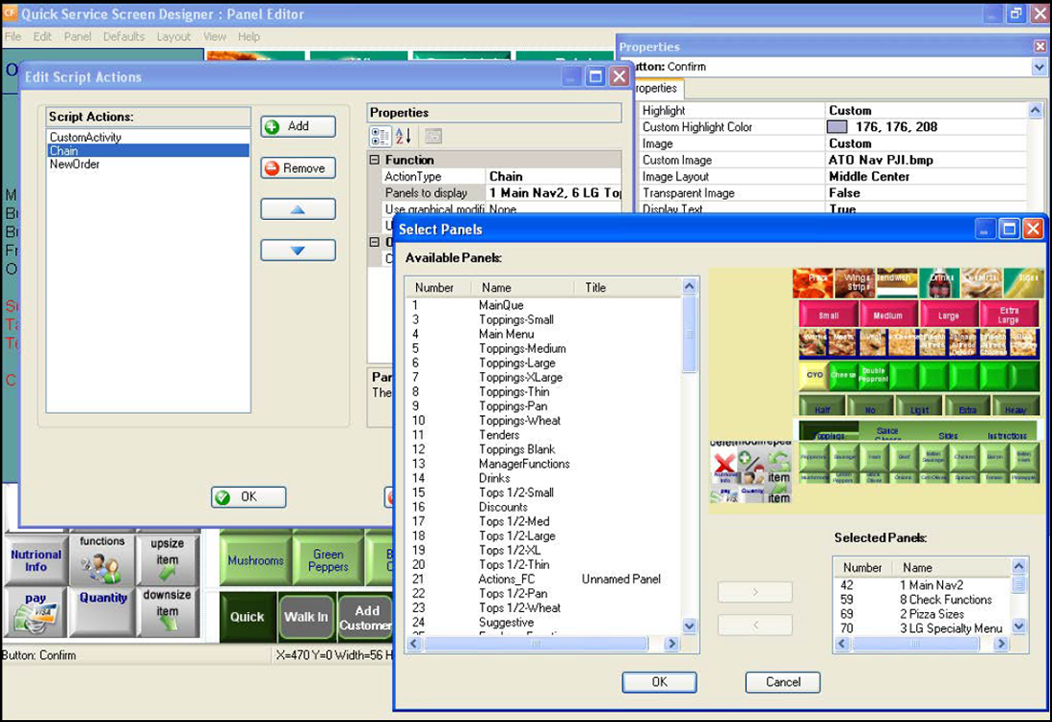Open the Layout menu
The image size is (1052, 722).
(x=173, y=36)
